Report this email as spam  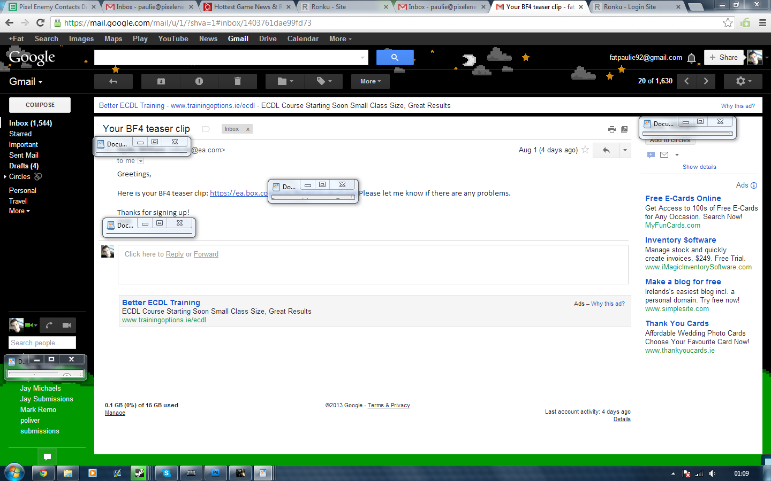point(199,81)
